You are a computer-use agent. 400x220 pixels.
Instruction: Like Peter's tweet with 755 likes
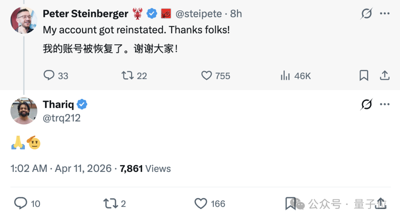[x=206, y=76]
